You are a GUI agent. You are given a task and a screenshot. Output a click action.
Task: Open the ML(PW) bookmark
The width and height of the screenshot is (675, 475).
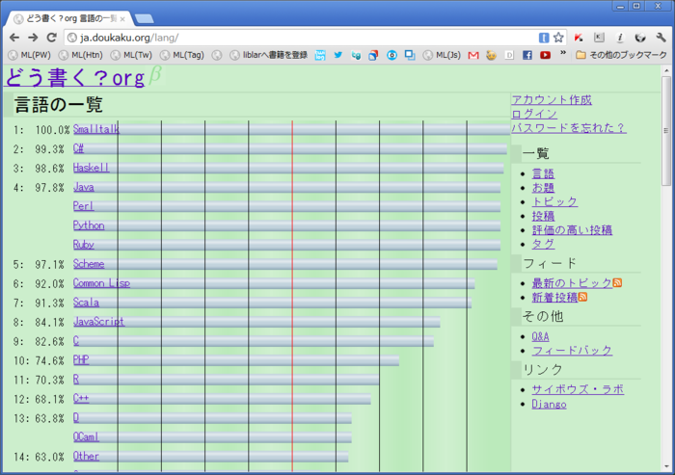click(30, 55)
